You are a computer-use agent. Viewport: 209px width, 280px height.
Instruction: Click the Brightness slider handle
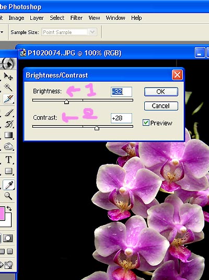pos(66,102)
